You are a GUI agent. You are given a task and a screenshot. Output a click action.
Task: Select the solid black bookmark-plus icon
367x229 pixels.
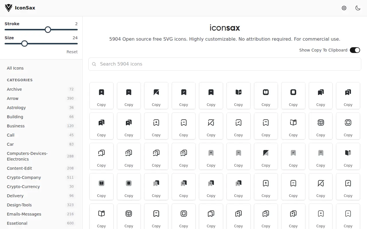tap(101, 92)
